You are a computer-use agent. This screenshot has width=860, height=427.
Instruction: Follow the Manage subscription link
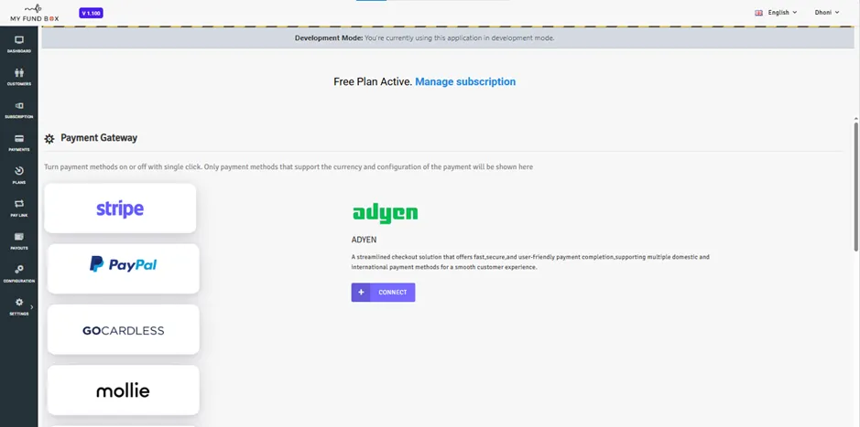465,81
